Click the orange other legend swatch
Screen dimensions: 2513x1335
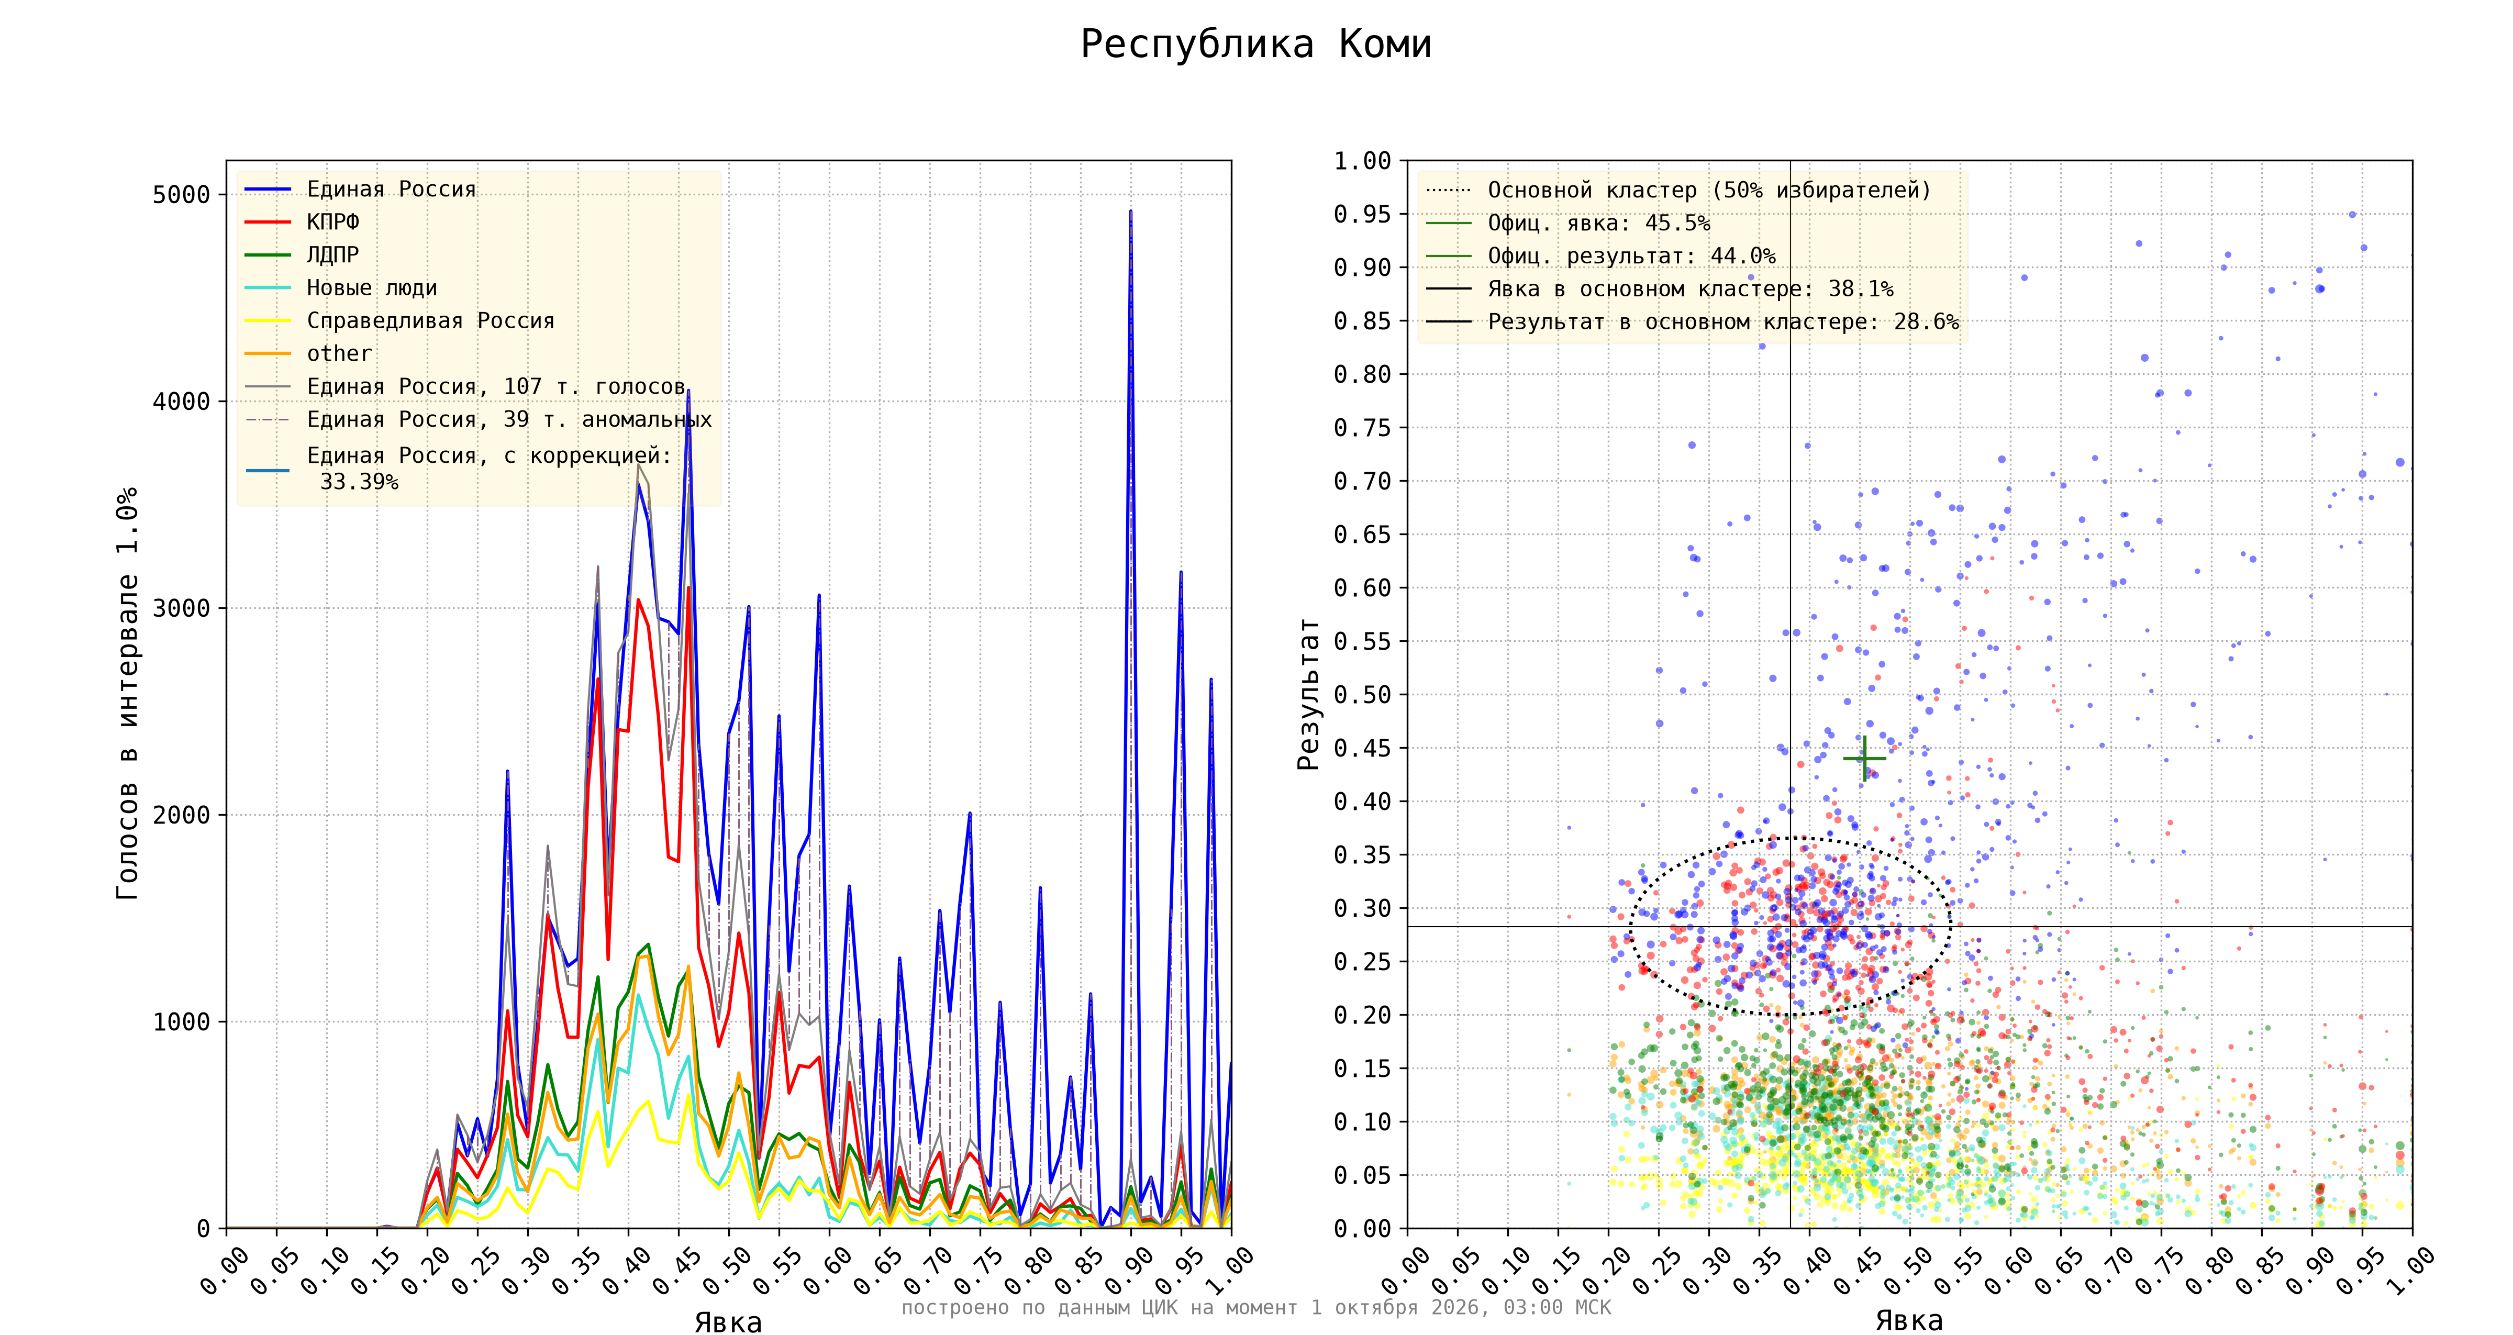268,353
